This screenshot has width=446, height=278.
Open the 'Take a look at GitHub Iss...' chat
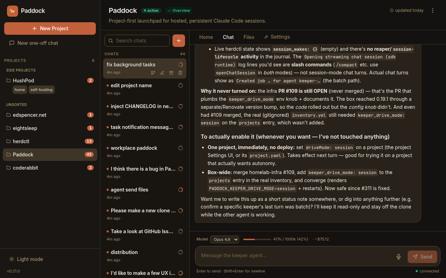click(145, 235)
